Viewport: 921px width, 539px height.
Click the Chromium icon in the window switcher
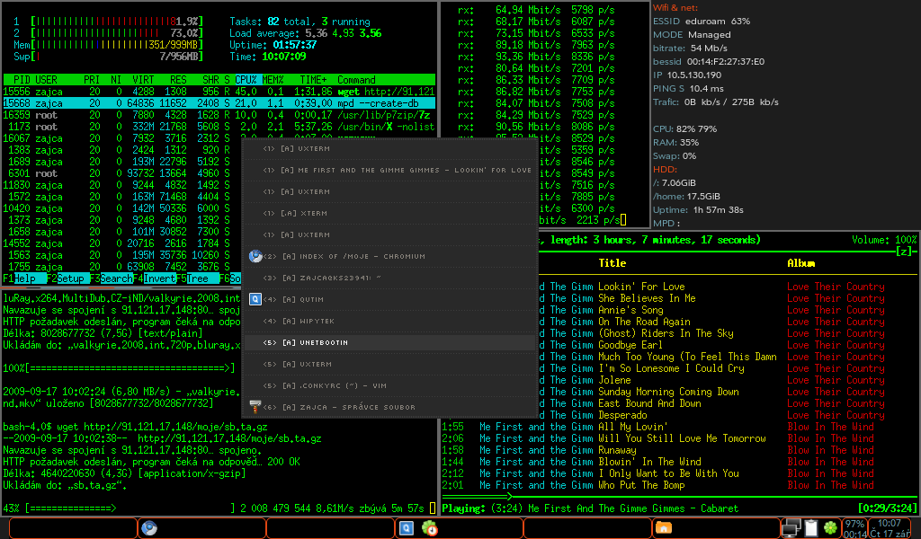click(255, 256)
